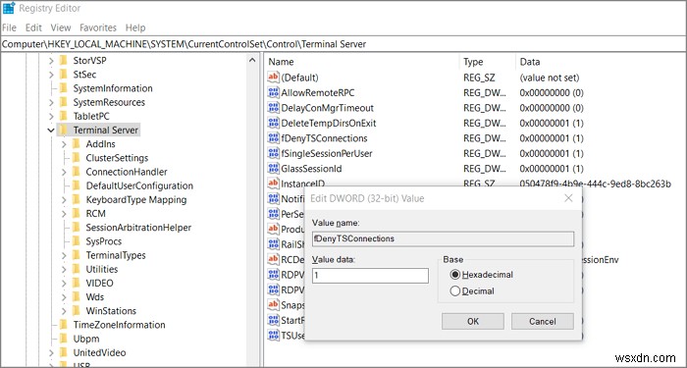Click the DWORD icon beside fDenyTSConnections
The height and width of the screenshot is (368, 687).
pos(274,138)
